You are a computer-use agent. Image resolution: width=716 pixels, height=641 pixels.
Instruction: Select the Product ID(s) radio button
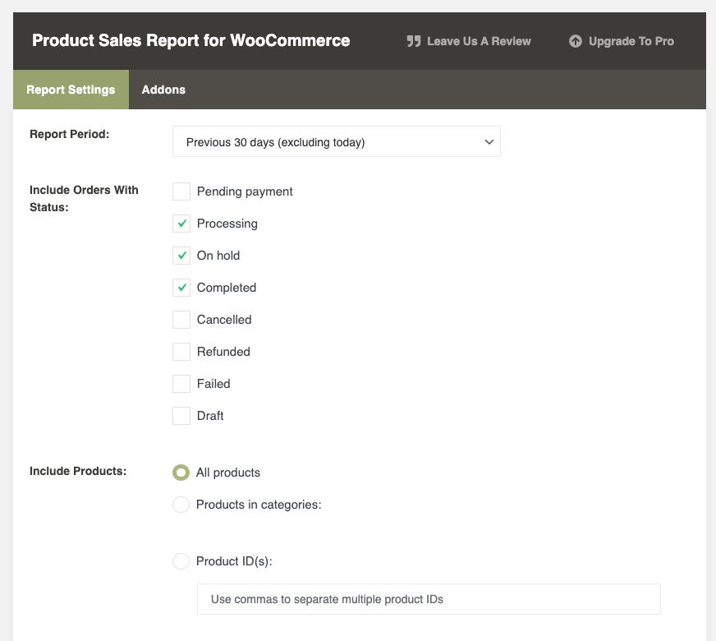(181, 561)
